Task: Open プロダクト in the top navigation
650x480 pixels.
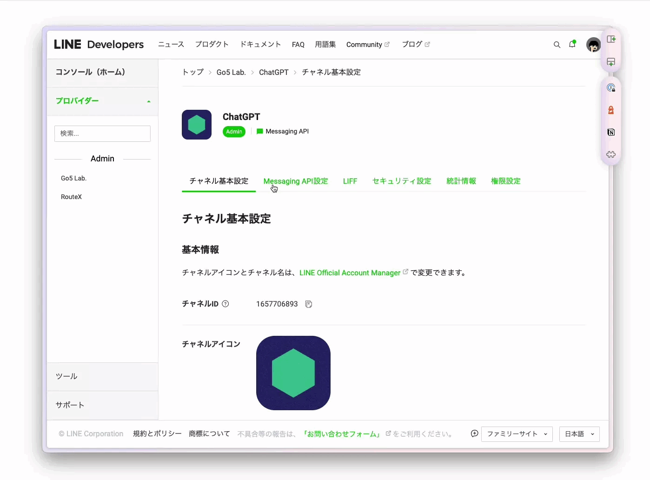Action: click(x=212, y=44)
